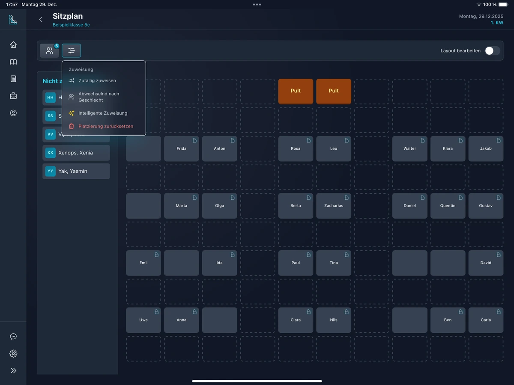Open the home icon in sidebar

(x=13, y=44)
